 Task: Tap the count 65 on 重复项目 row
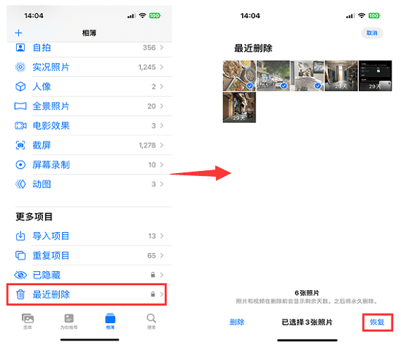click(x=152, y=255)
